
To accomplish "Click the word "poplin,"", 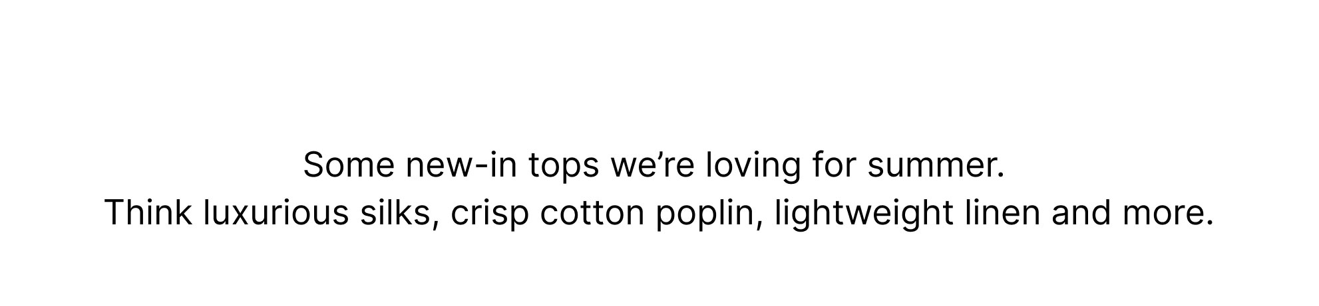I will [x=709, y=215].
